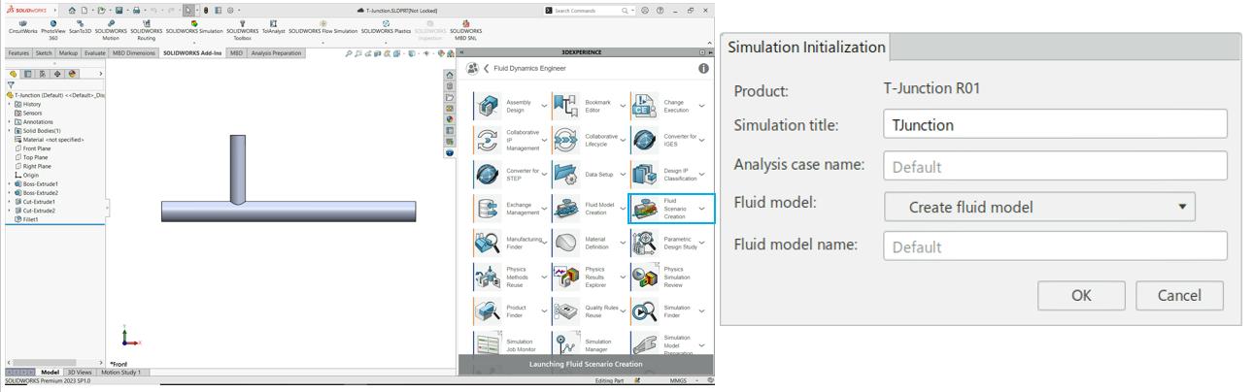Select the Front Plane tree item

click(x=34, y=147)
